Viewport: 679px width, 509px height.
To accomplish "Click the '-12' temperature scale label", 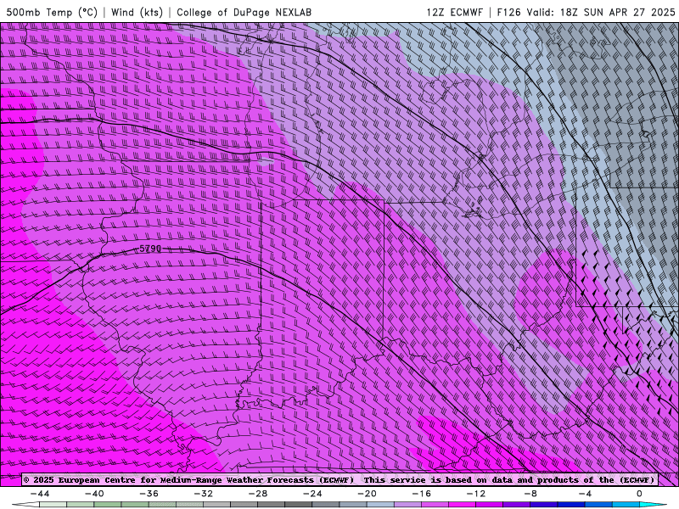I will (476, 494).
